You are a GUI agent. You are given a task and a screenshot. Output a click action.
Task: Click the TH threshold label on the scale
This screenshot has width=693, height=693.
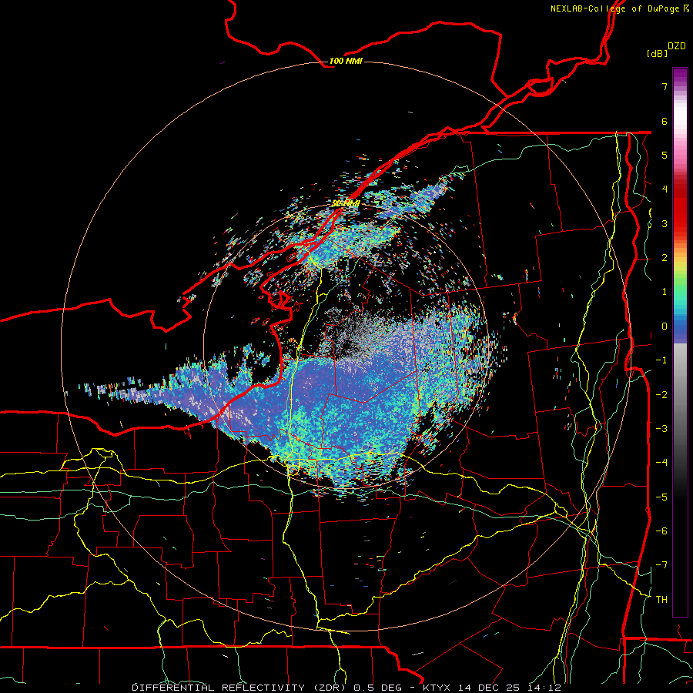(661, 600)
